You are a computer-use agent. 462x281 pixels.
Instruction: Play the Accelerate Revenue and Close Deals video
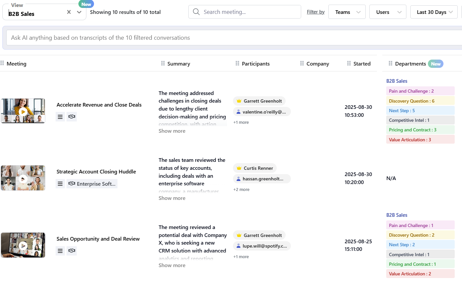(23, 111)
